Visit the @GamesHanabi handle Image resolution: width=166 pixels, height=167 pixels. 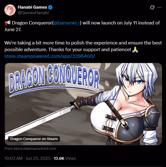pos(33,13)
